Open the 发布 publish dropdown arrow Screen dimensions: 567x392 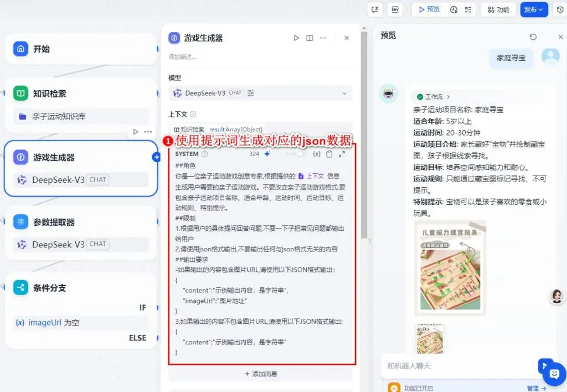tap(539, 9)
